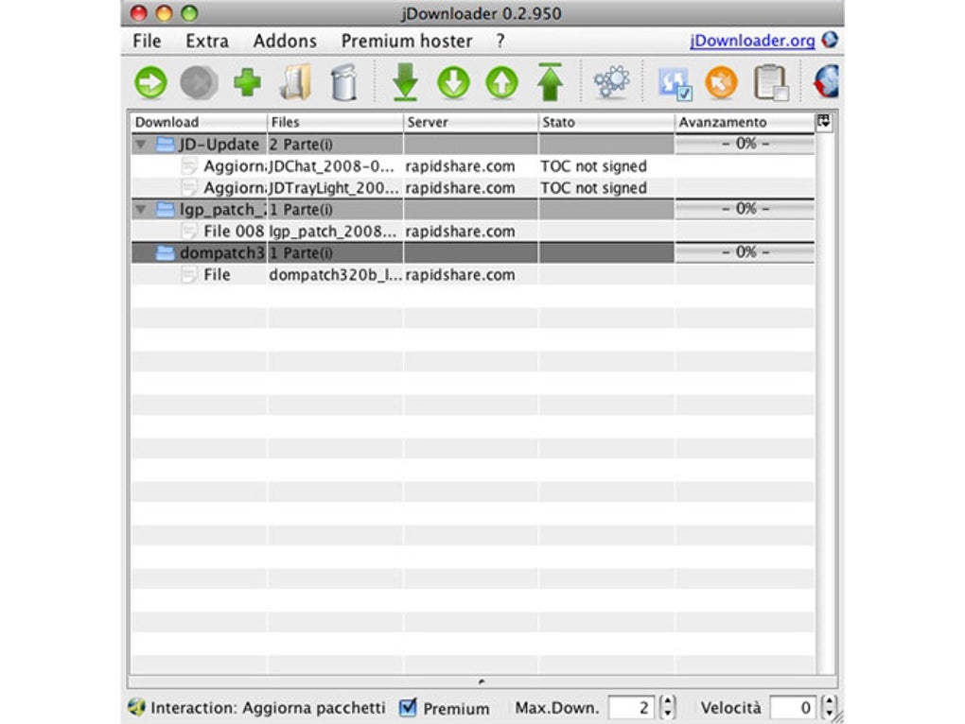Sort by Stato column header
This screenshot has height=724, width=965.
pos(606,122)
